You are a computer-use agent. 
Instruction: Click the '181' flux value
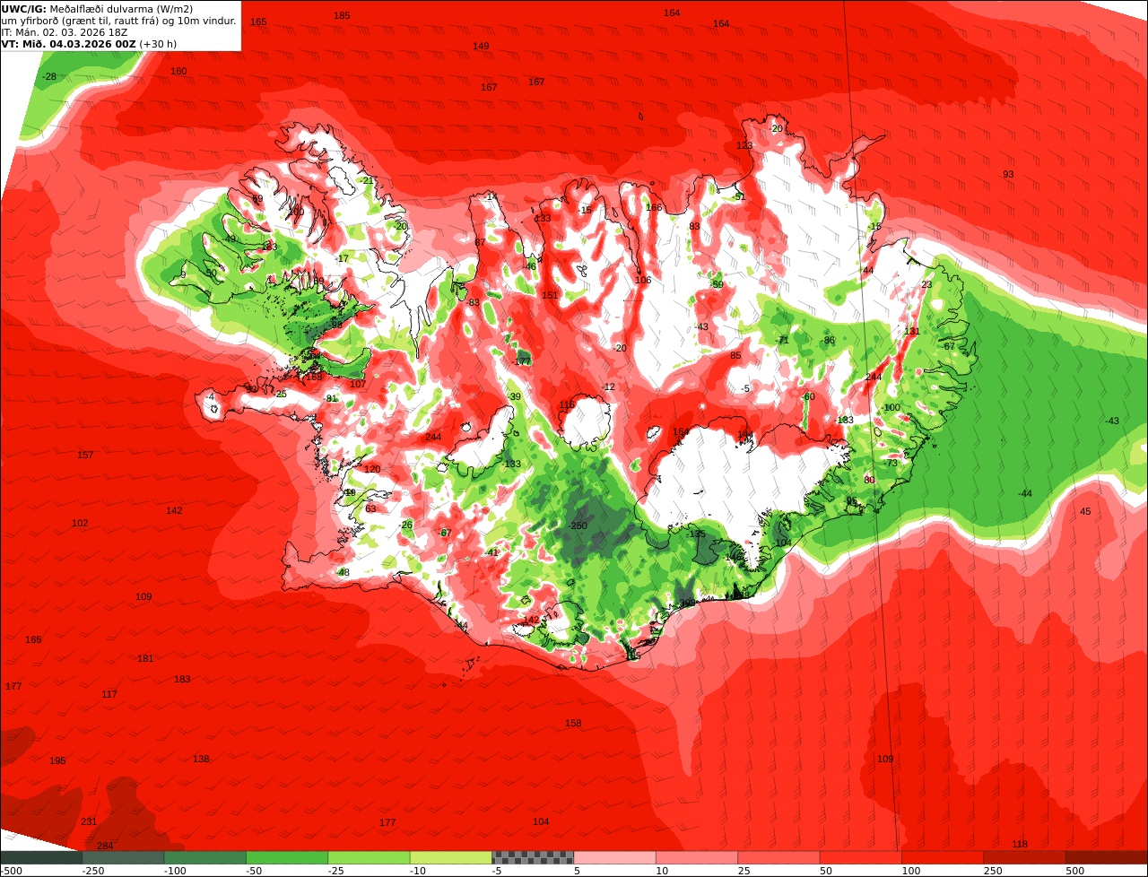click(145, 658)
